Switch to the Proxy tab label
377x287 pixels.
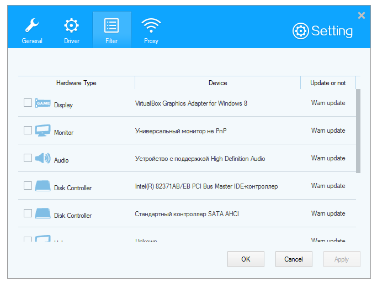tap(151, 41)
